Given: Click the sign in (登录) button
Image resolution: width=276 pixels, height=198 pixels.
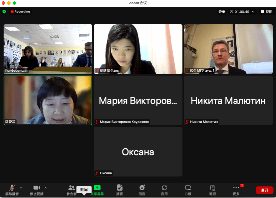Looking at the screenshot, I should pos(222,12).
